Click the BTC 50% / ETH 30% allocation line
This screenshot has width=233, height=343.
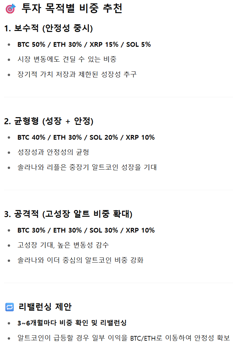(84, 44)
